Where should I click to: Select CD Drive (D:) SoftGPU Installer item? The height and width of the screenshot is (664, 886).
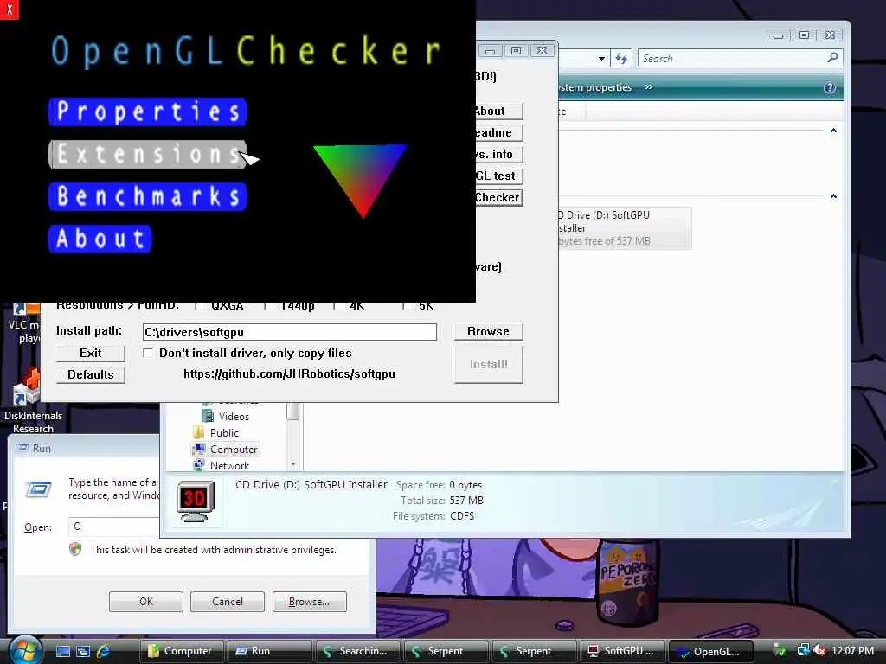625,228
